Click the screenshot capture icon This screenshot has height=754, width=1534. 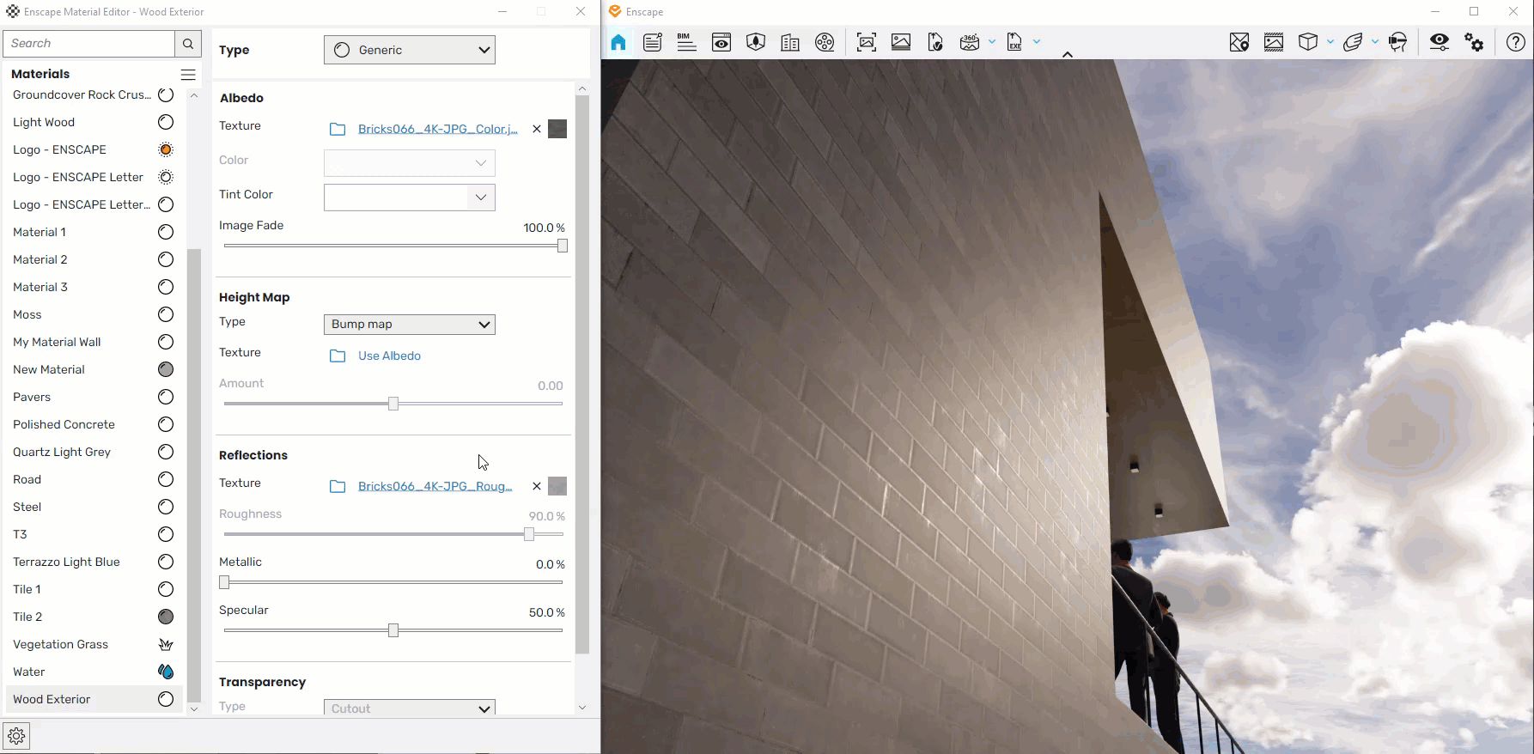tap(867, 42)
